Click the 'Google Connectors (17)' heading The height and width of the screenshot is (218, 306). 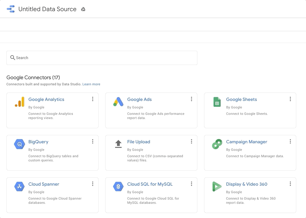coord(33,77)
